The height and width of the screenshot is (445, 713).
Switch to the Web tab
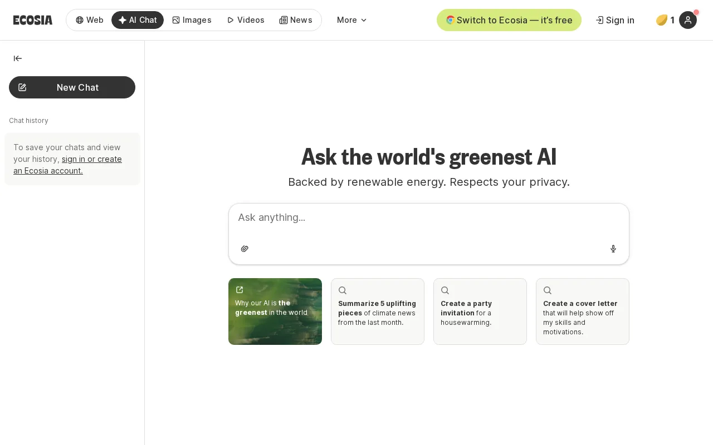(x=90, y=20)
